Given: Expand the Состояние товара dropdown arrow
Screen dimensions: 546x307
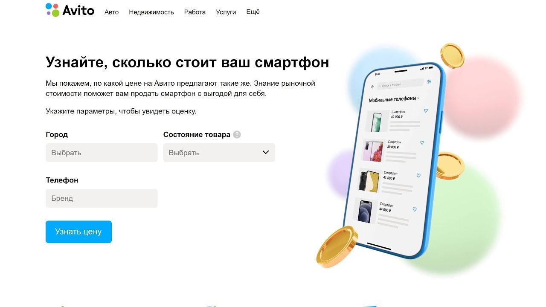Looking at the screenshot, I should [x=266, y=152].
